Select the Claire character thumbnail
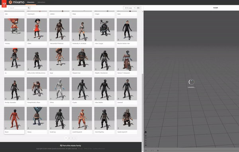This screenshot has width=239, height=152. tap(37, 30)
